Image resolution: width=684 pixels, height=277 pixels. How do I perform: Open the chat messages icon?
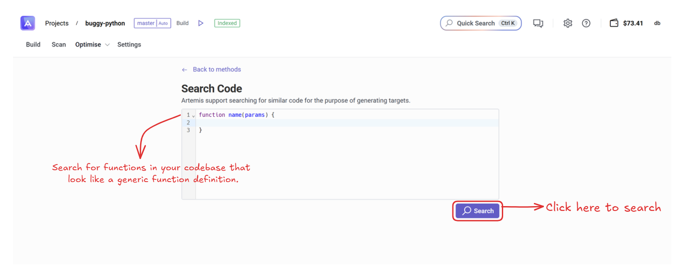(538, 23)
